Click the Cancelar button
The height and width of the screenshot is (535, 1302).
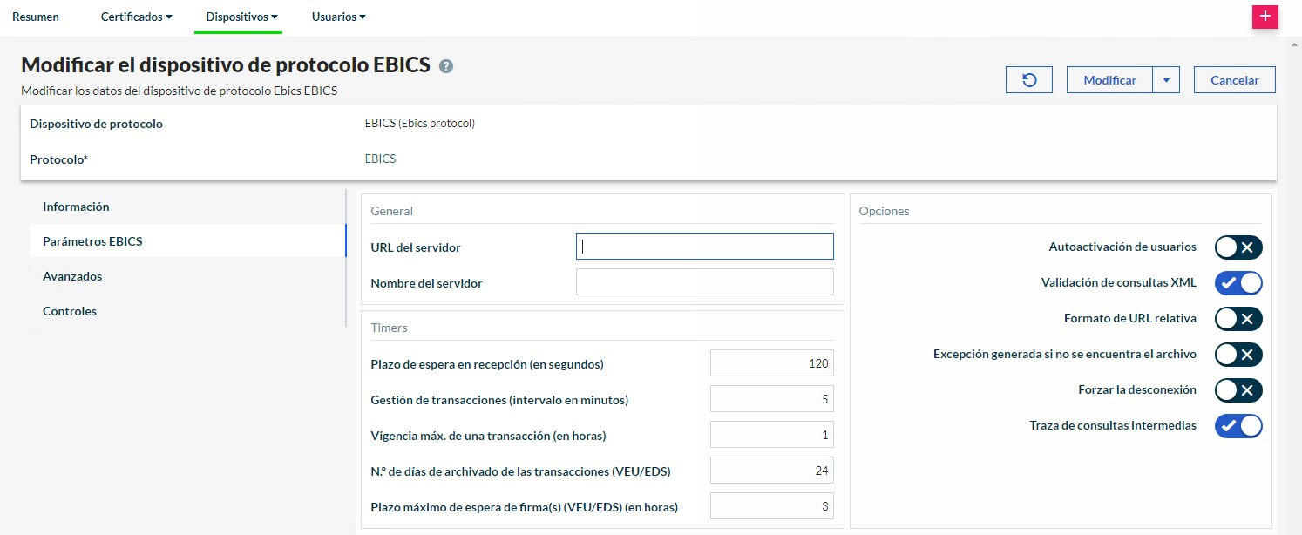click(1234, 80)
